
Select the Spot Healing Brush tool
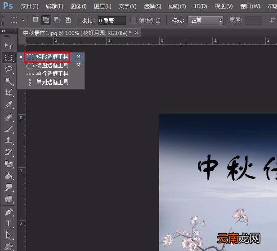(8, 117)
